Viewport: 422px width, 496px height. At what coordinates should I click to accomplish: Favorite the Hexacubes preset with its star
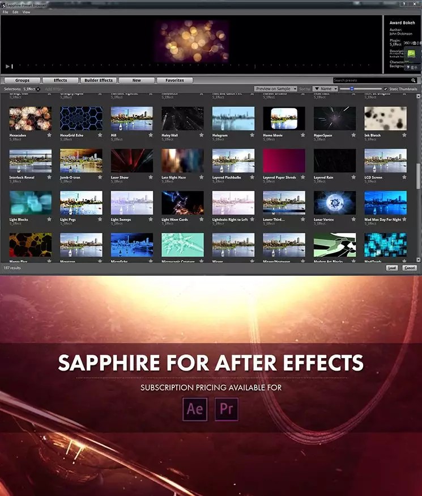49,136
